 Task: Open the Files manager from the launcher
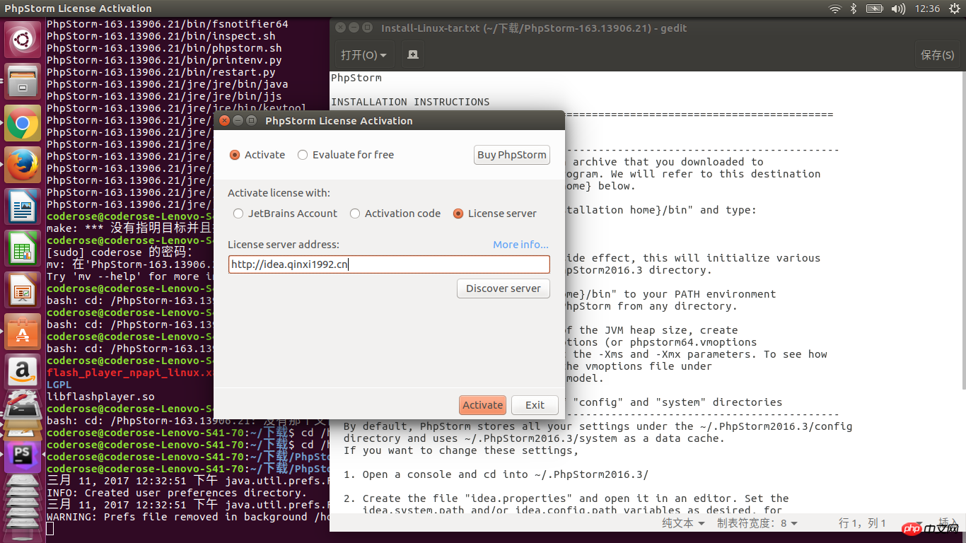[23, 82]
